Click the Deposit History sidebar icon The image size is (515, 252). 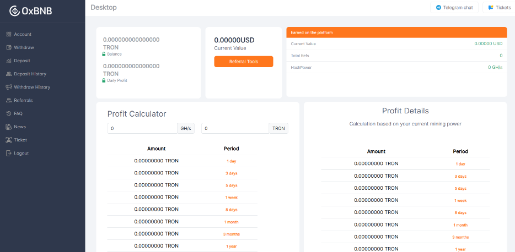pos(9,74)
